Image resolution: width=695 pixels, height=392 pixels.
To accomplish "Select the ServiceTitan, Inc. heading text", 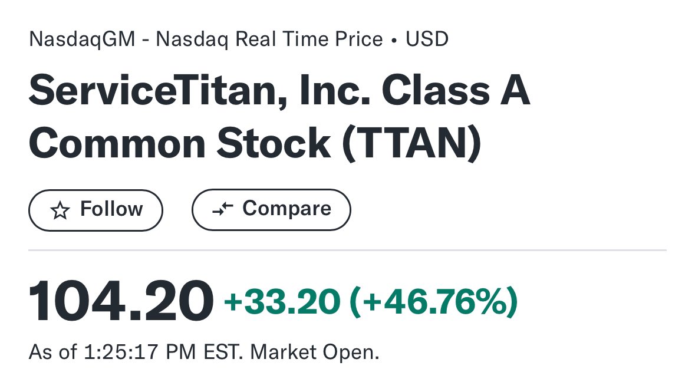I will pyautogui.click(x=199, y=91).
